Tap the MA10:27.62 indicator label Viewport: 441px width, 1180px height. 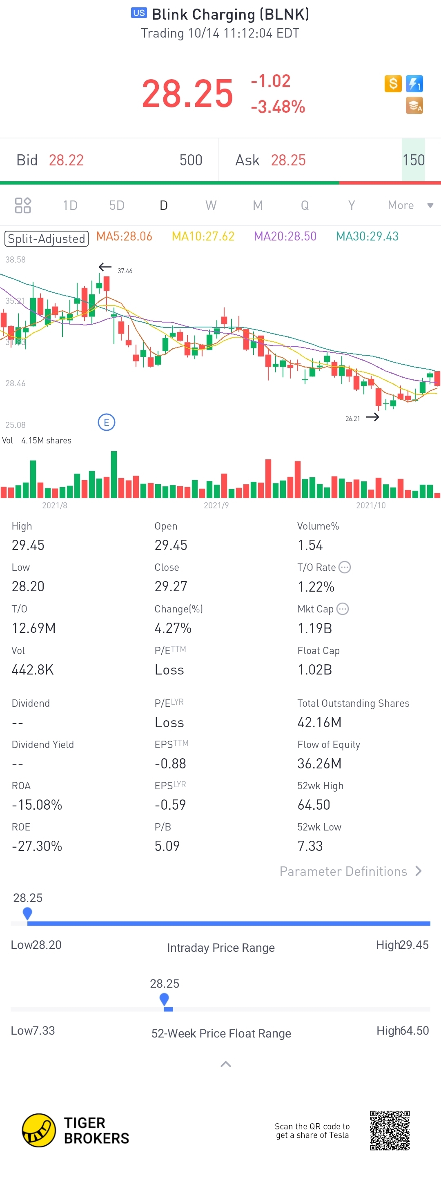coord(203,236)
